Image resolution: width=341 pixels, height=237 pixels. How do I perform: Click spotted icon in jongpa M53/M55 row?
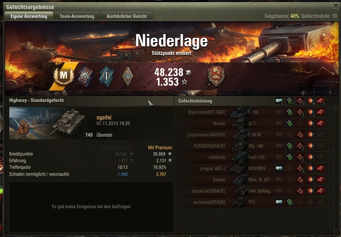[x=279, y=168]
